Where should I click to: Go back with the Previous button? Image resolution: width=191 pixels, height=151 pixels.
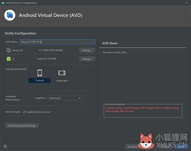point(132,147)
